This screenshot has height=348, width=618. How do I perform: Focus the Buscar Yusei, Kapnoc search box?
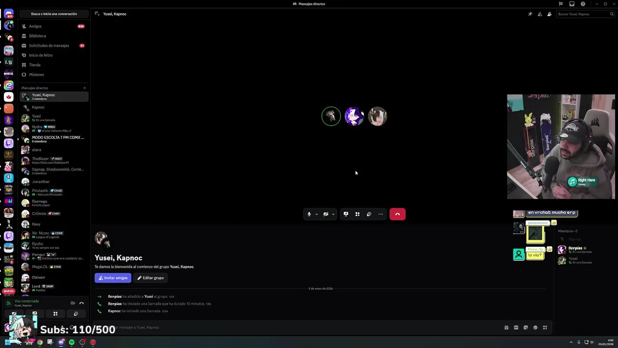tap(585, 14)
